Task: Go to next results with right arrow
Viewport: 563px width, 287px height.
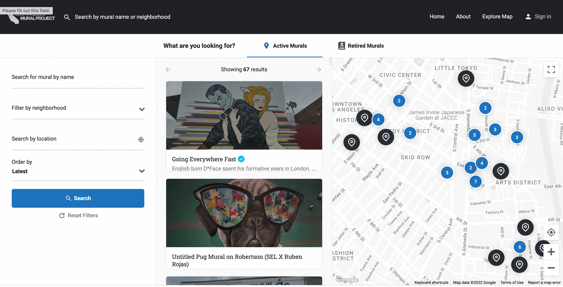Action: tap(318, 69)
